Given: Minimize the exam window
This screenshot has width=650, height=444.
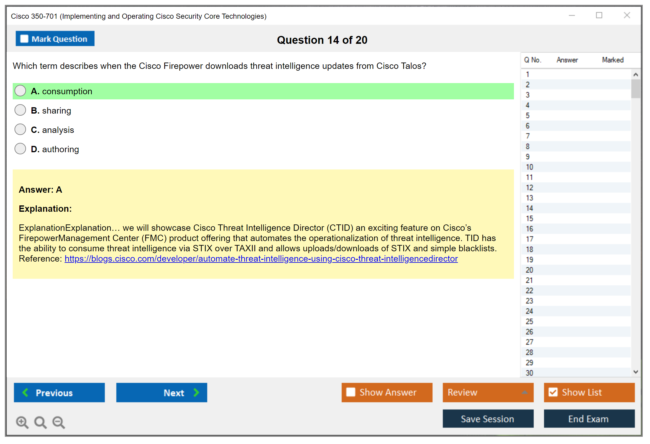Looking at the screenshot, I should [x=572, y=15].
